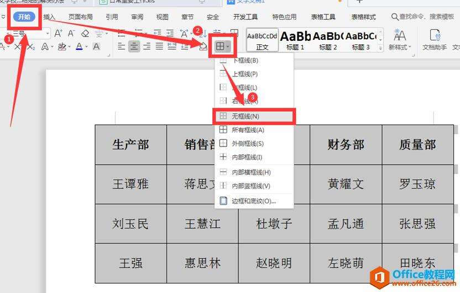Click the bulleted list icon

(122, 33)
